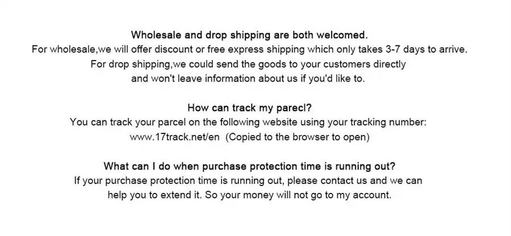This screenshot has height=236, width=511.
Task: Click the "Wholesale and drop shipping" heading
Action: coord(249,35)
